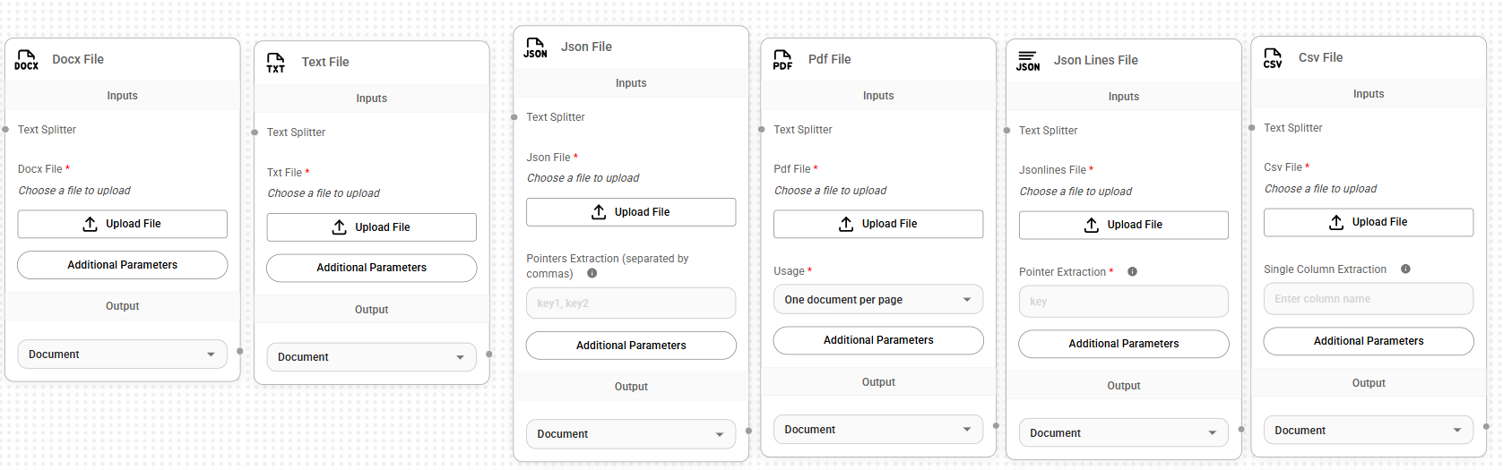Click the key1, key2 pointers input field
Viewport: 1503px width, 470px height.
(630, 303)
